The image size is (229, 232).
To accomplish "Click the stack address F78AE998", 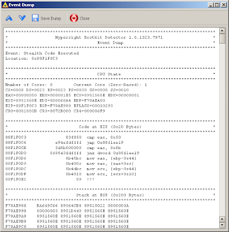I will (16, 211).
